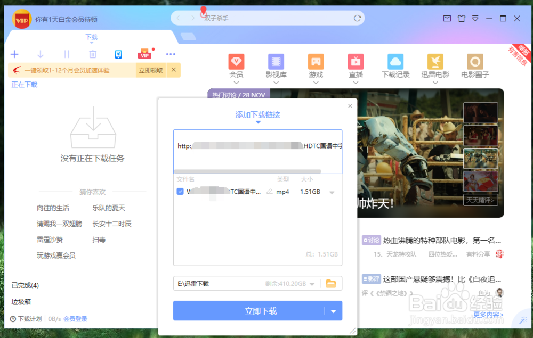The image size is (533, 338).
Task: Open the messages envelope icon
Action: 447,18
